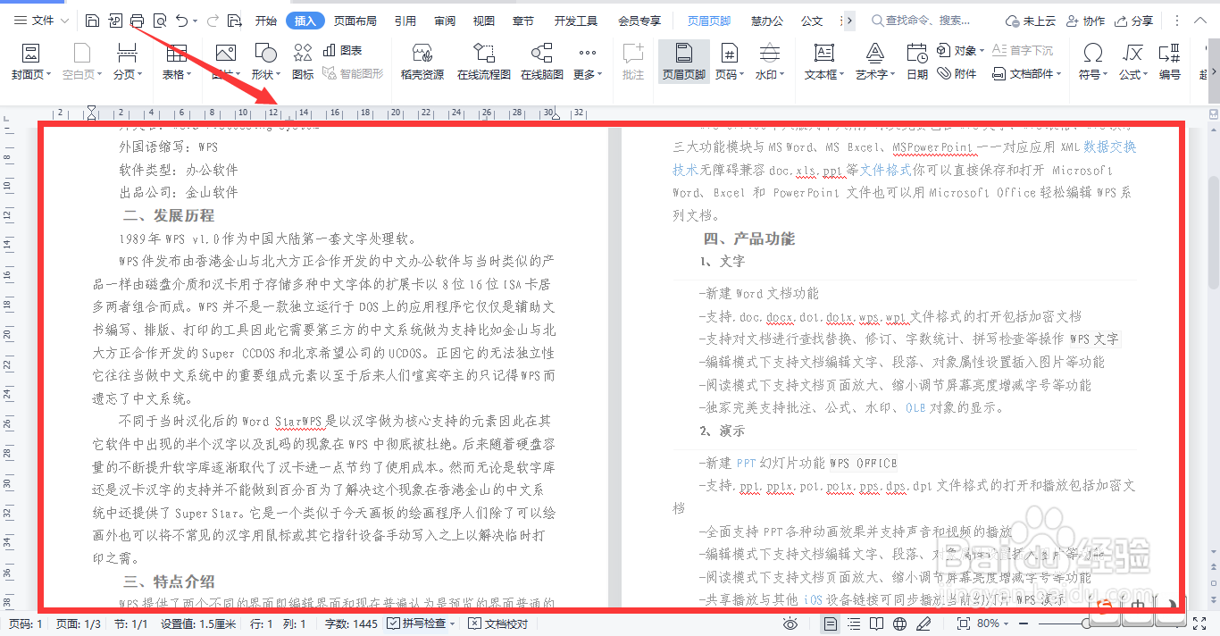This screenshot has width=1220, height=636.
Task: Open Print Preview icon
Action: (160, 21)
